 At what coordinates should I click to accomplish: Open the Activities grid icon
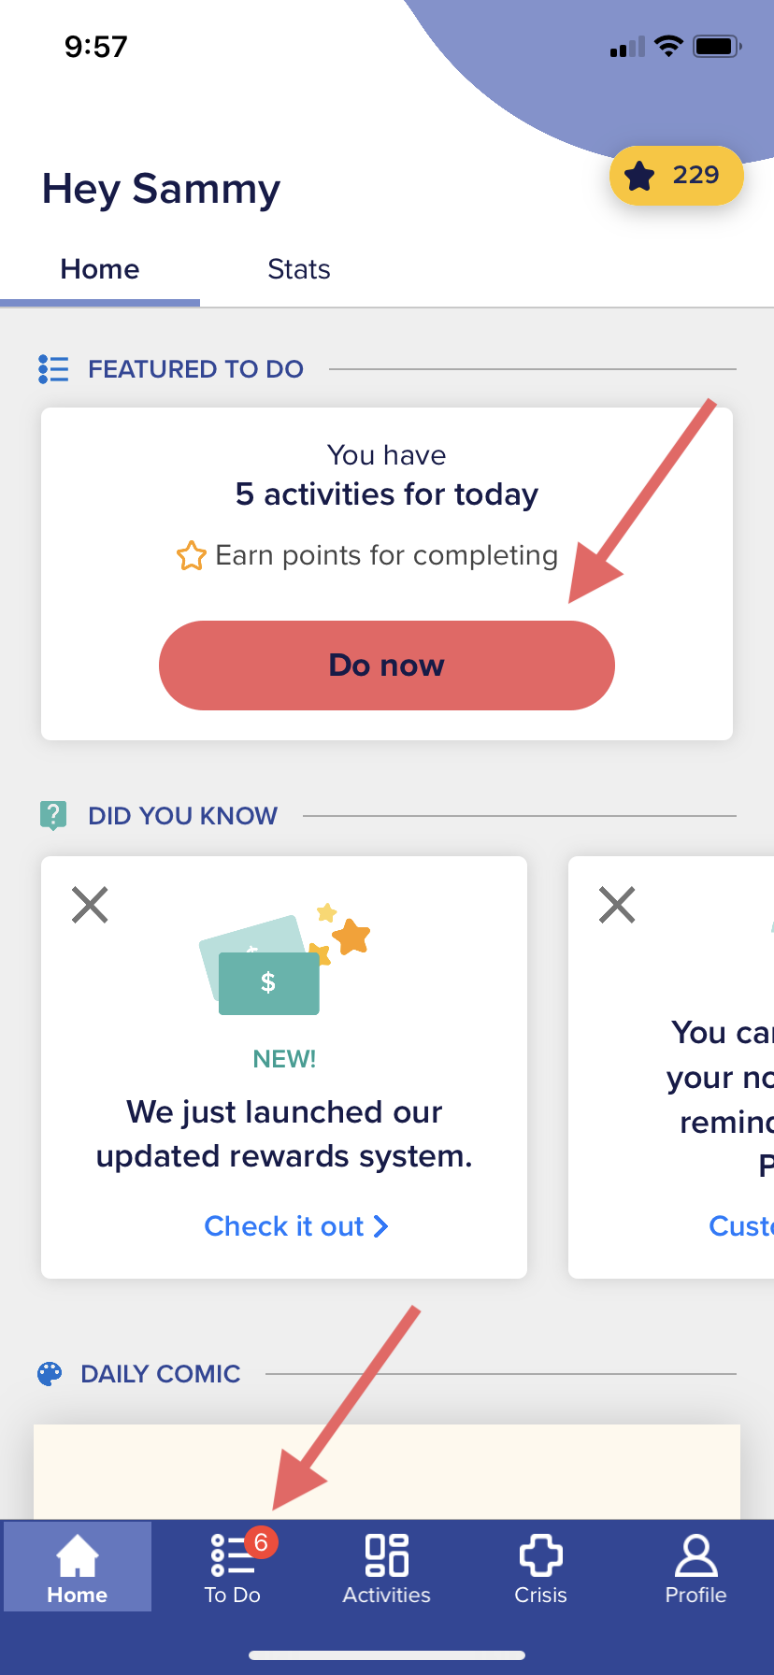click(x=386, y=1555)
